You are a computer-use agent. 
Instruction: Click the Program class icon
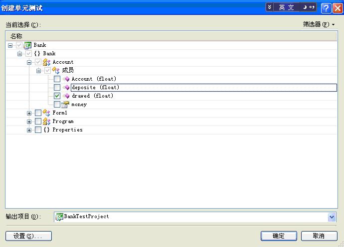point(46,122)
